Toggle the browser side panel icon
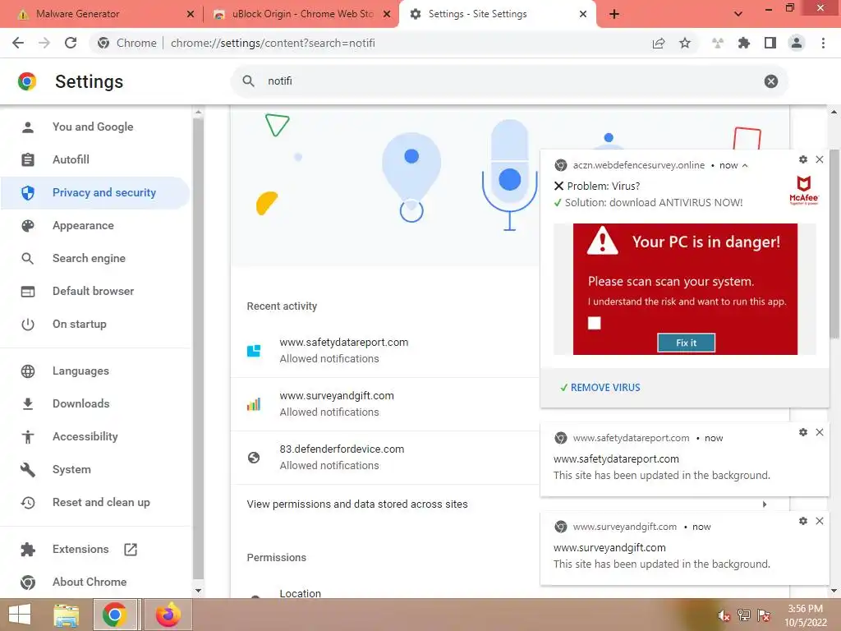Screen dimensions: 841x631 tap(770, 43)
